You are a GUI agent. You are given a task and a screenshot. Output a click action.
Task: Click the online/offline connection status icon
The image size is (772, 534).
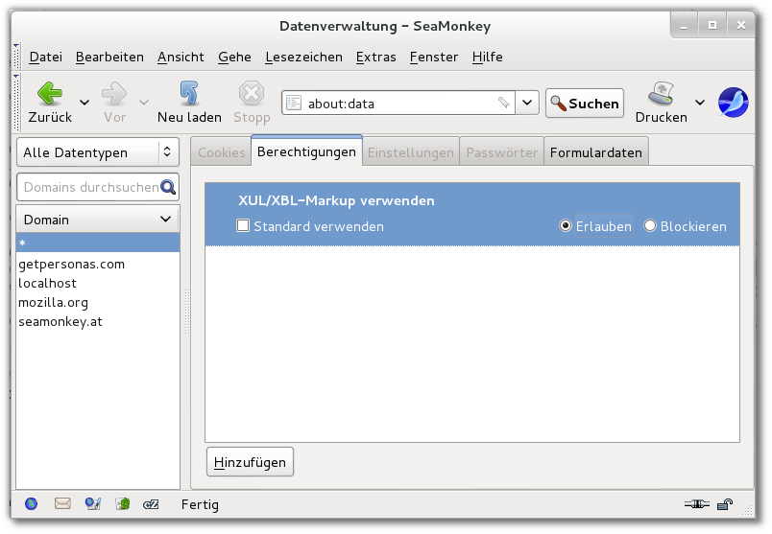[x=695, y=503]
